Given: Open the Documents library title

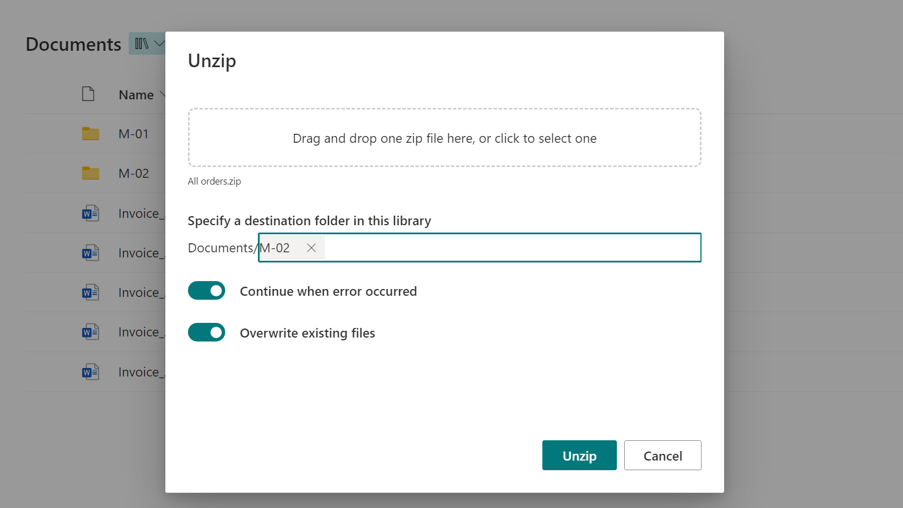Looking at the screenshot, I should [x=73, y=43].
